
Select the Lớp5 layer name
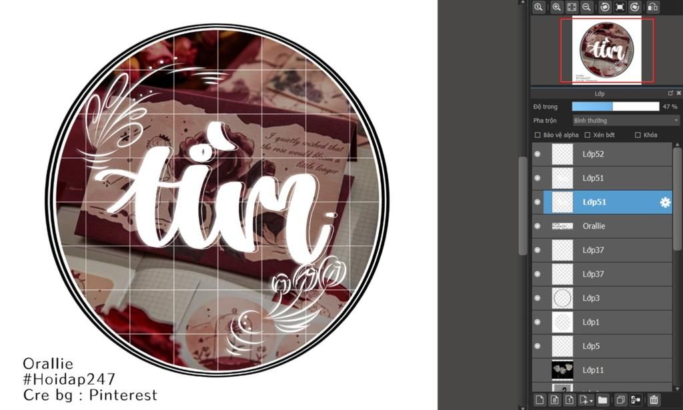click(x=591, y=346)
